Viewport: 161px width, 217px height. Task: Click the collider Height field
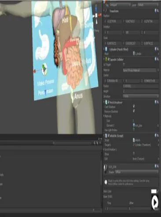[141, 91]
